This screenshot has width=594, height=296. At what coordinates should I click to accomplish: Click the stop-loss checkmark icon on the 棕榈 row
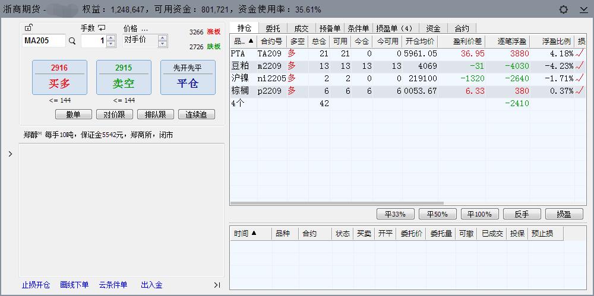(x=580, y=91)
